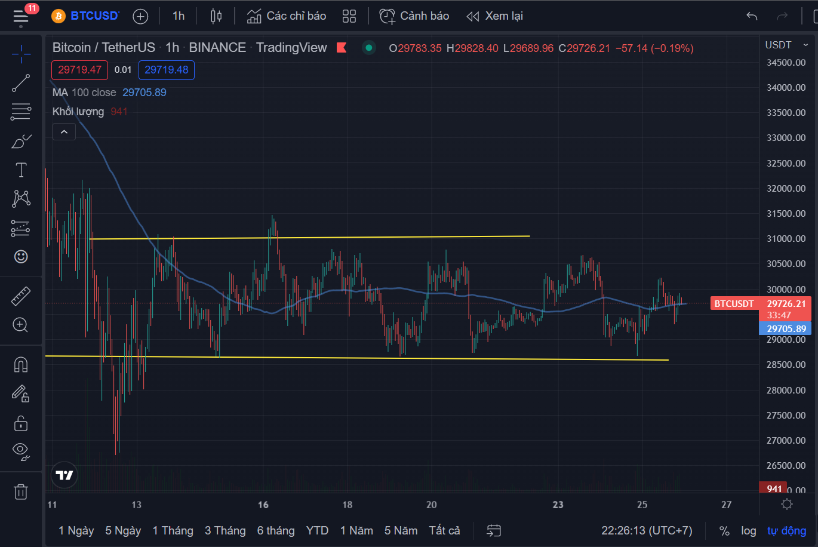
Task: Set range to 1 Tháng
Action: [173, 530]
